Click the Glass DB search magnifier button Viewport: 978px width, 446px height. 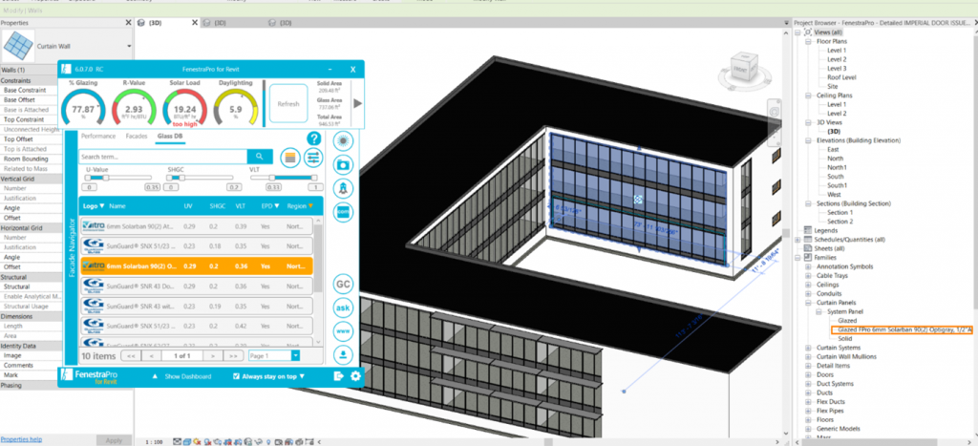(260, 157)
